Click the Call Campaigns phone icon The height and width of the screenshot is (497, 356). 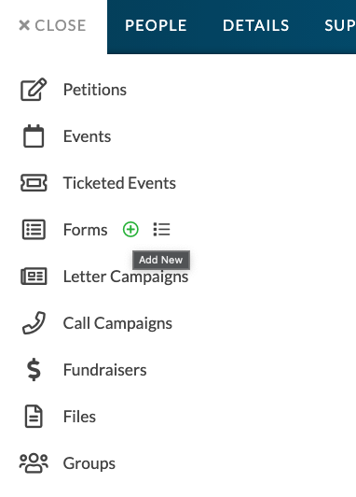point(34,323)
